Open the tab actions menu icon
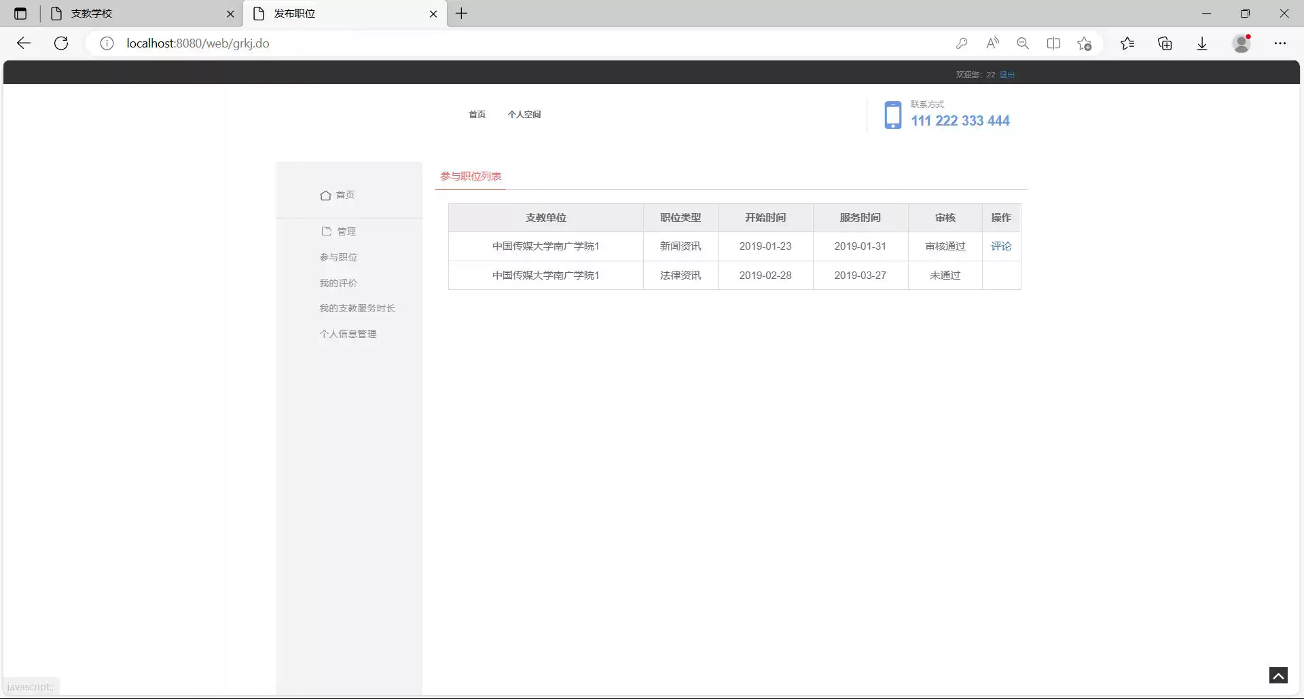The width and height of the screenshot is (1304, 699). pyautogui.click(x=20, y=14)
